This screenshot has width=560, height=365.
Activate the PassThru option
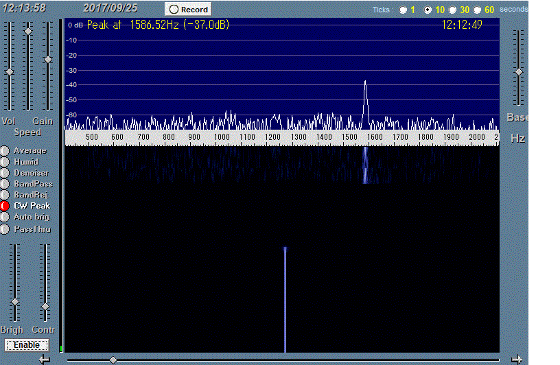pos(4,229)
